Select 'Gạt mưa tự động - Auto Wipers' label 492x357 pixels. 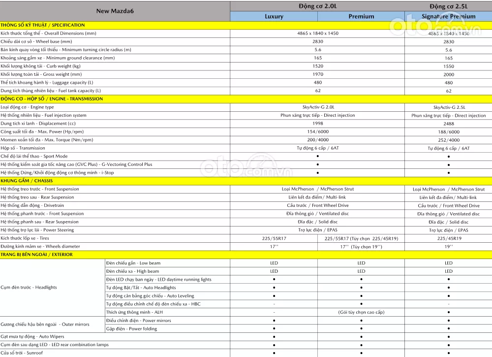(32, 337)
